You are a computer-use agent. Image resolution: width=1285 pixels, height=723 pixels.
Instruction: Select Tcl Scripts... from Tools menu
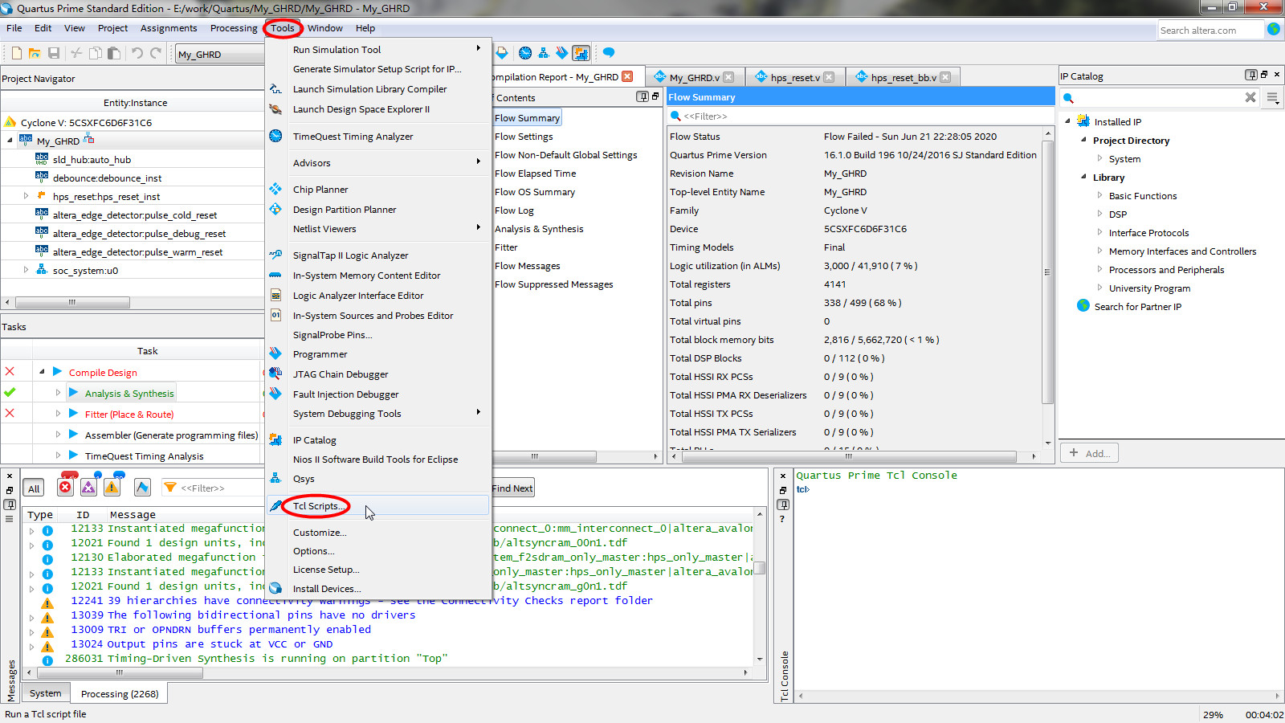[x=378, y=505]
